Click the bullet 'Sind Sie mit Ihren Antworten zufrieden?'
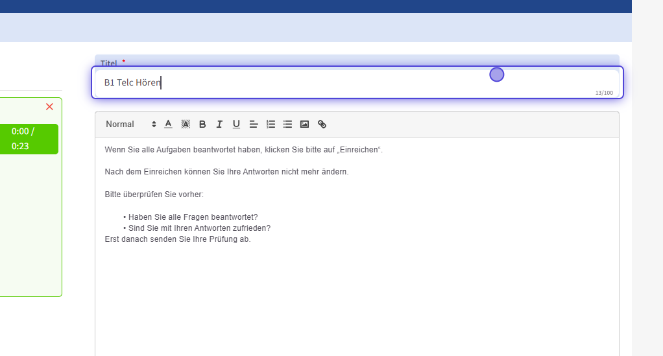Image resolution: width=663 pixels, height=356 pixels. [x=199, y=228]
